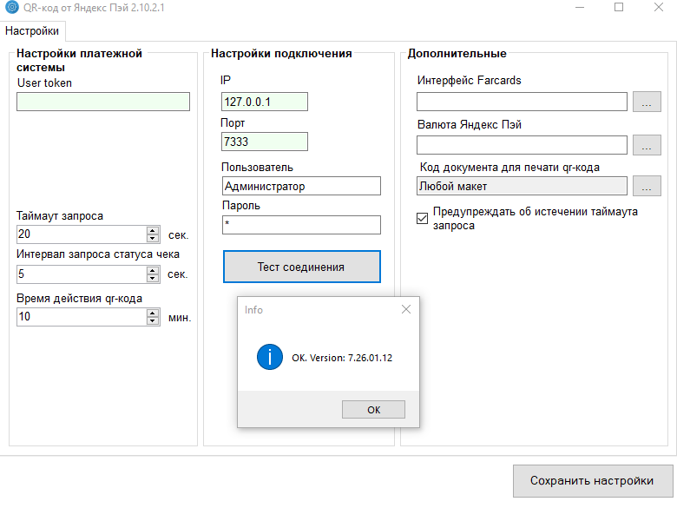Toggle timeout expiry warning checkbox

(423, 218)
